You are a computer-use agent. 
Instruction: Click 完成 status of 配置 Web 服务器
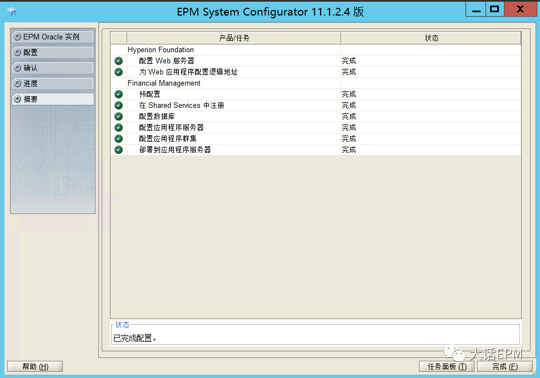[349, 61]
